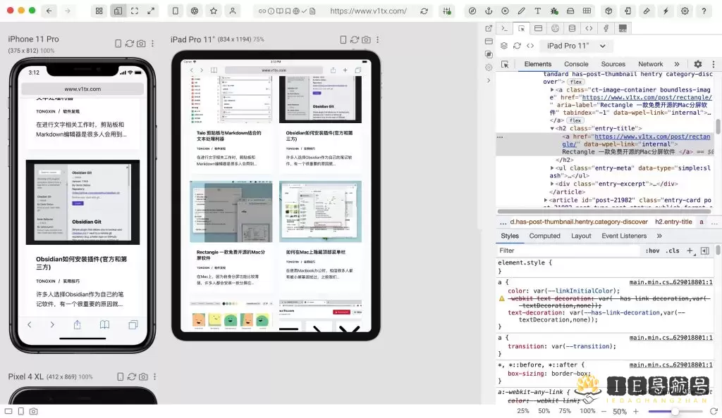Screen dimensions: 722x418
Task: Open first main.min.cs…629018801:1 source link
Action: [671, 282]
